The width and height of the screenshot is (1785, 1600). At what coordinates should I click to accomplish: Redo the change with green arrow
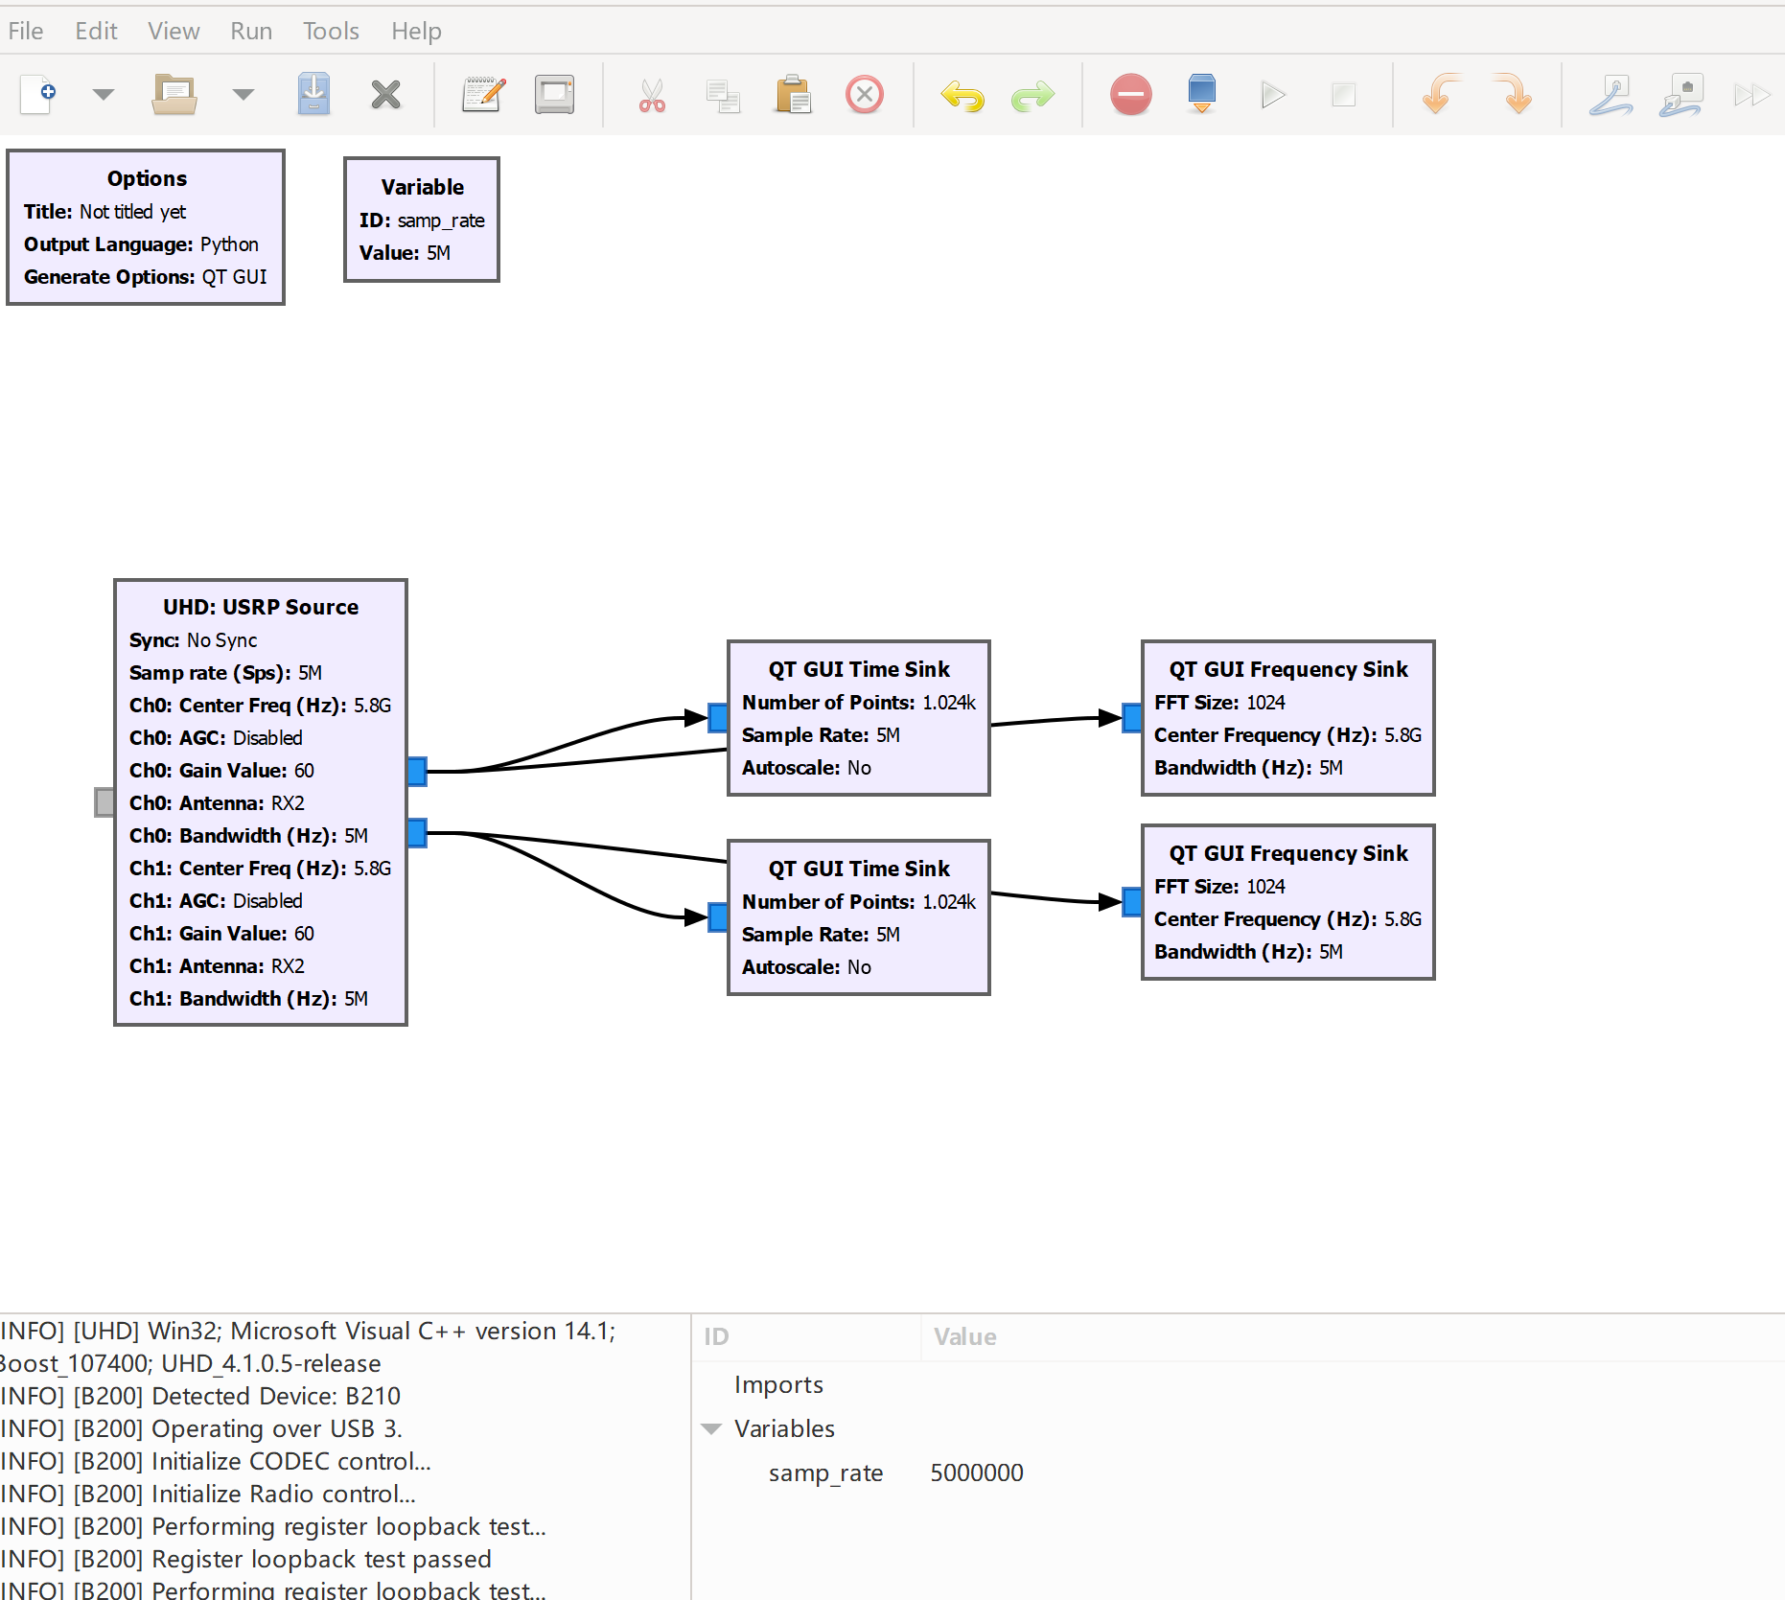(x=1032, y=96)
